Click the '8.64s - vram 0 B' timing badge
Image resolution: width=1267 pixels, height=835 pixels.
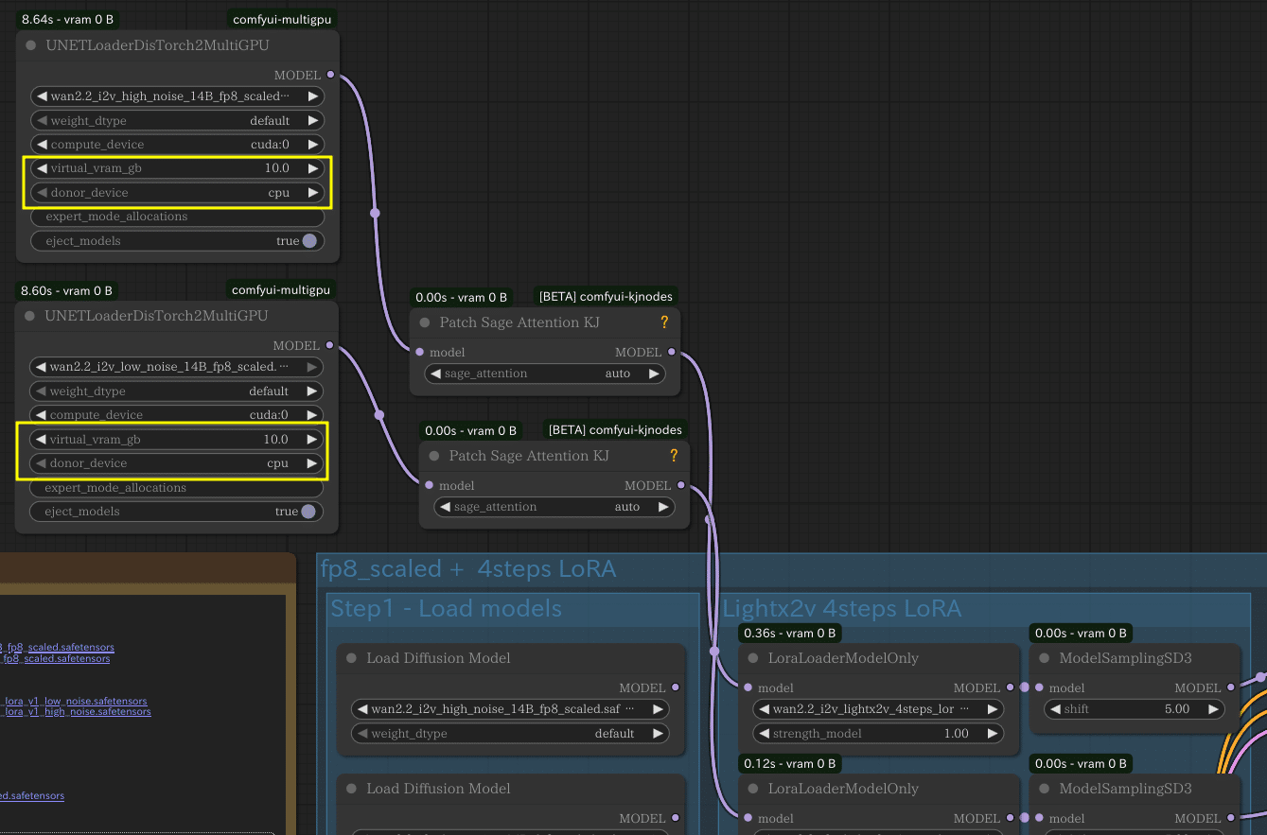tap(68, 19)
